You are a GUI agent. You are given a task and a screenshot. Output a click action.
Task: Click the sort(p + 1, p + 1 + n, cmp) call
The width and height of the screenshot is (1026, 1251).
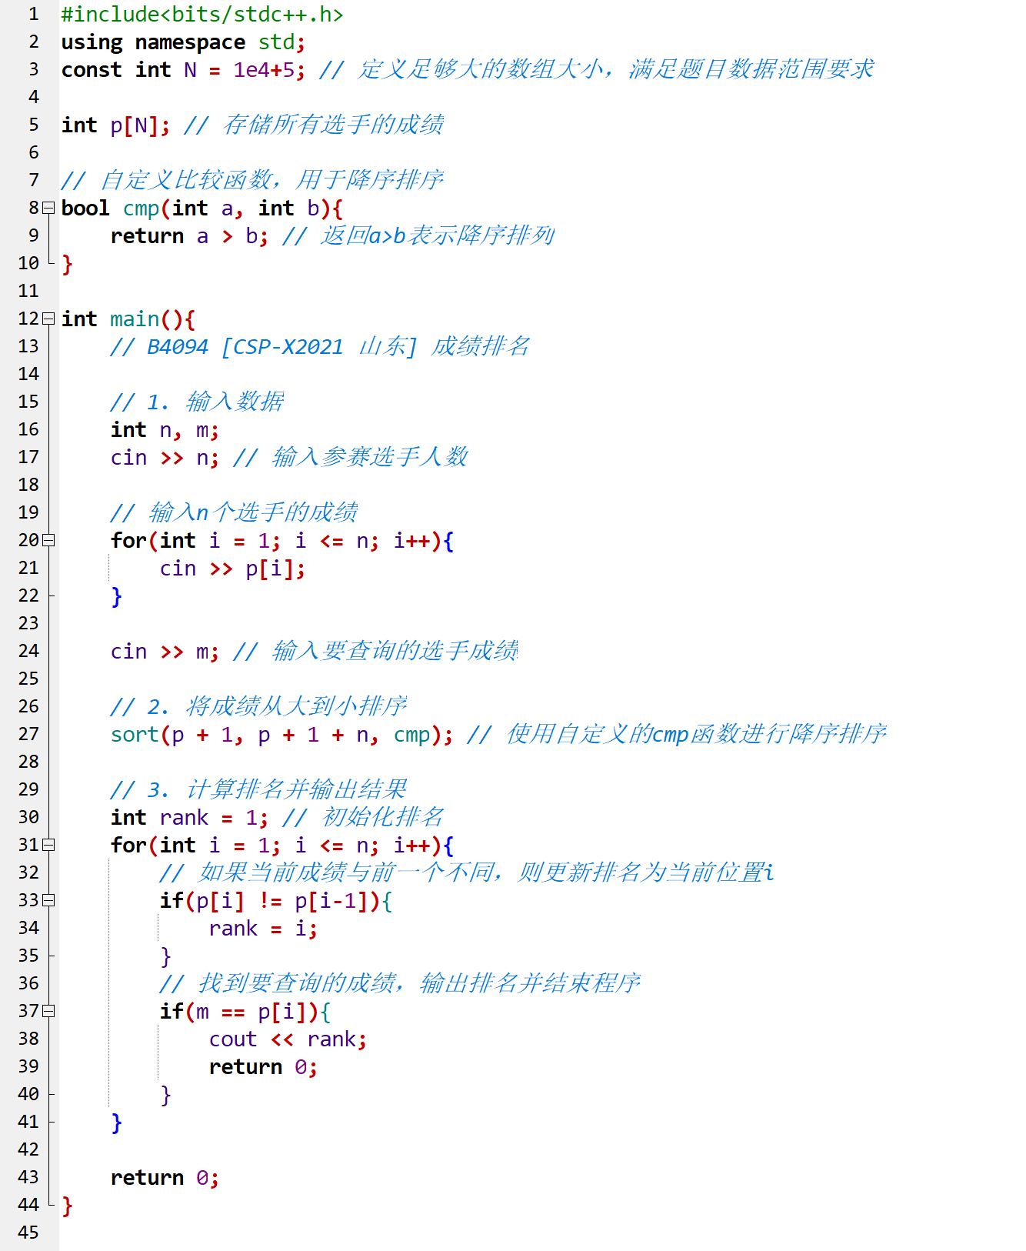click(x=281, y=735)
